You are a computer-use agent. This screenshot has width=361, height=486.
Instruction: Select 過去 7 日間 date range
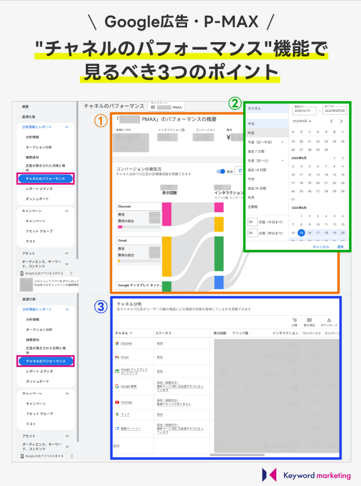click(x=267, y=151)
